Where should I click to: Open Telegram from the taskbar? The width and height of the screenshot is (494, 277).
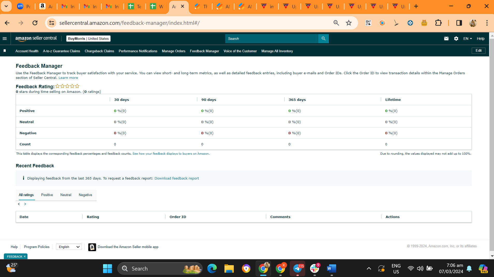(297, 269)
